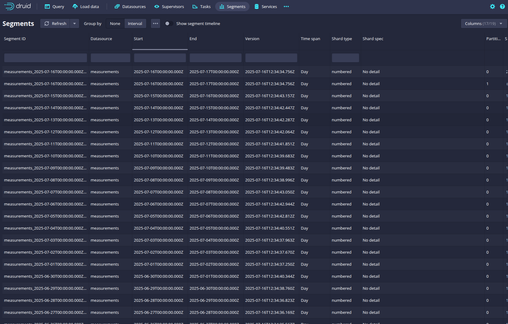
Task: Enable Show segment timeline switch
Action: [x=168, y=23]
